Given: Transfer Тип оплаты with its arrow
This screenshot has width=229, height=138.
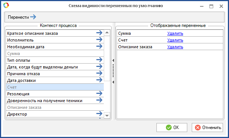Looking at the screenshot, I should (x=99, y=60).
